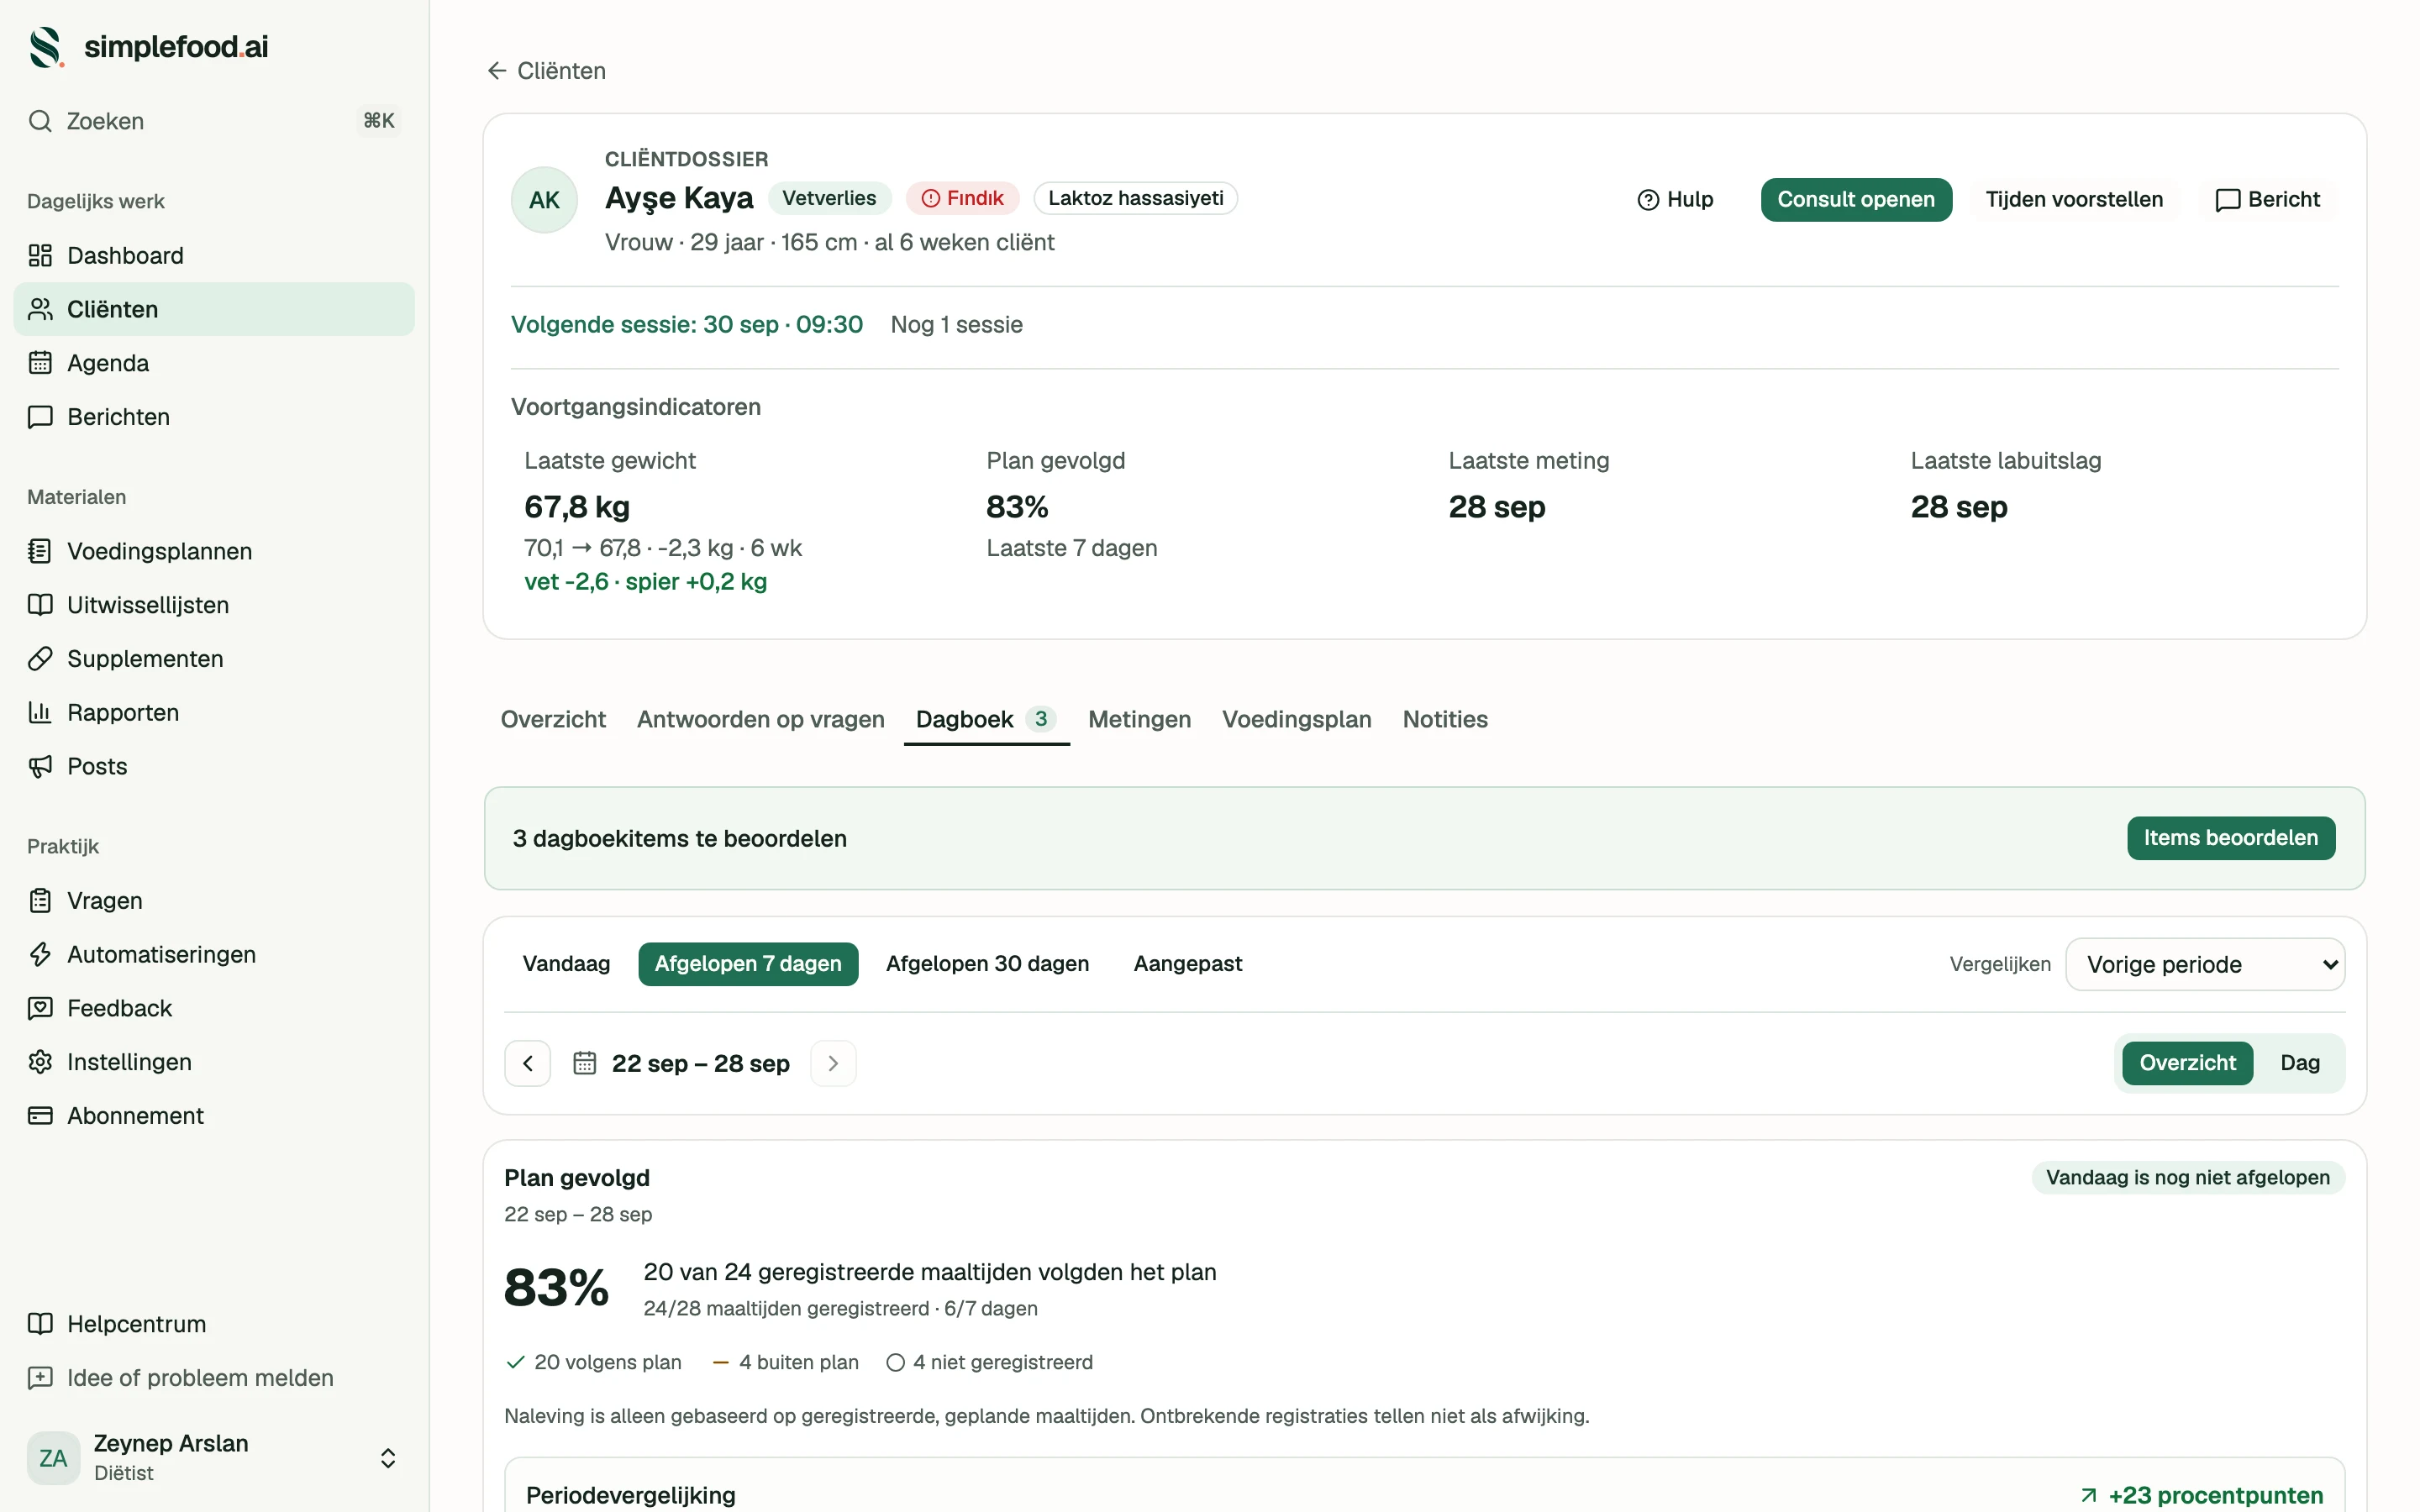Click the Vragen clipboard icon
Image resolution: width=2420 pixels, height=1512 pixels.
[x=40, y=901]
